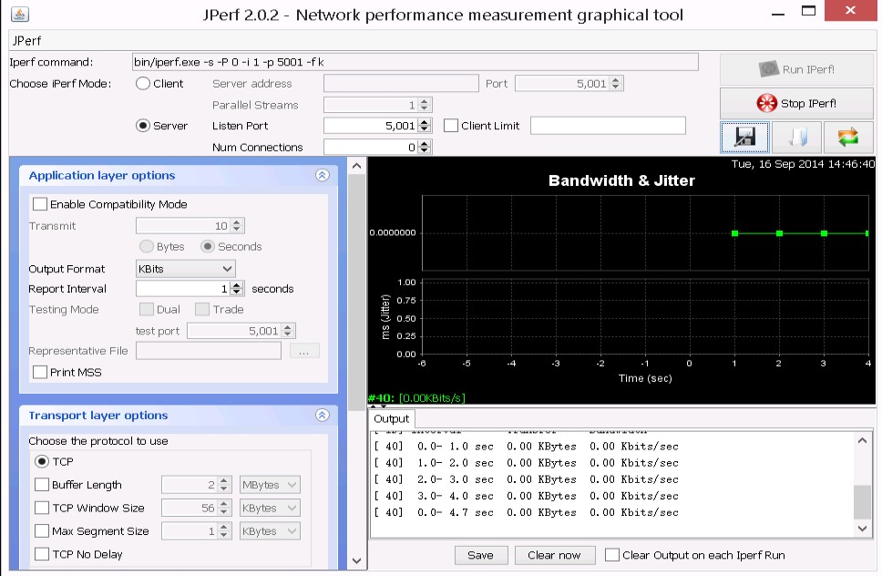Select the TCP protocol radio button
The image size is (882, 576).
[x=42, y=462]
